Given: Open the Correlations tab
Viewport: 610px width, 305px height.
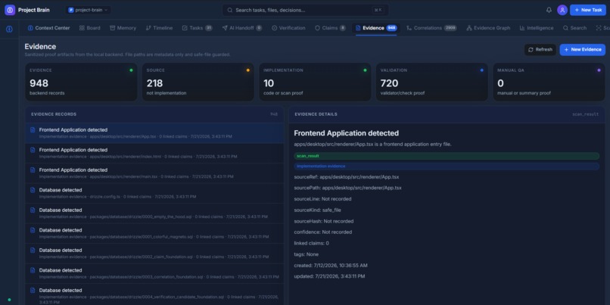Looking at the screenshot, I should [x=431, y=28].
